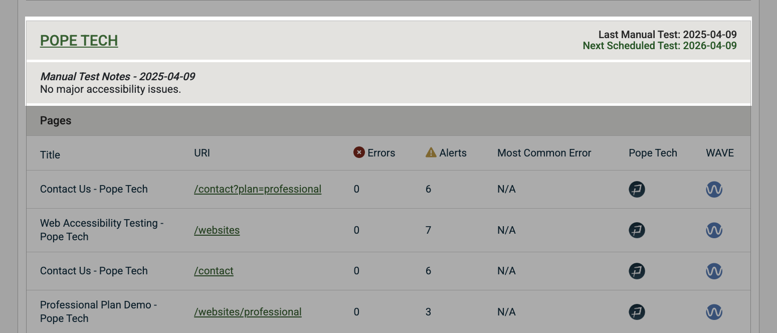Image resolution: width=777 pixels, height=333 pixels.
Task: Follow the /websites link
Action: (x=217, y=230)
